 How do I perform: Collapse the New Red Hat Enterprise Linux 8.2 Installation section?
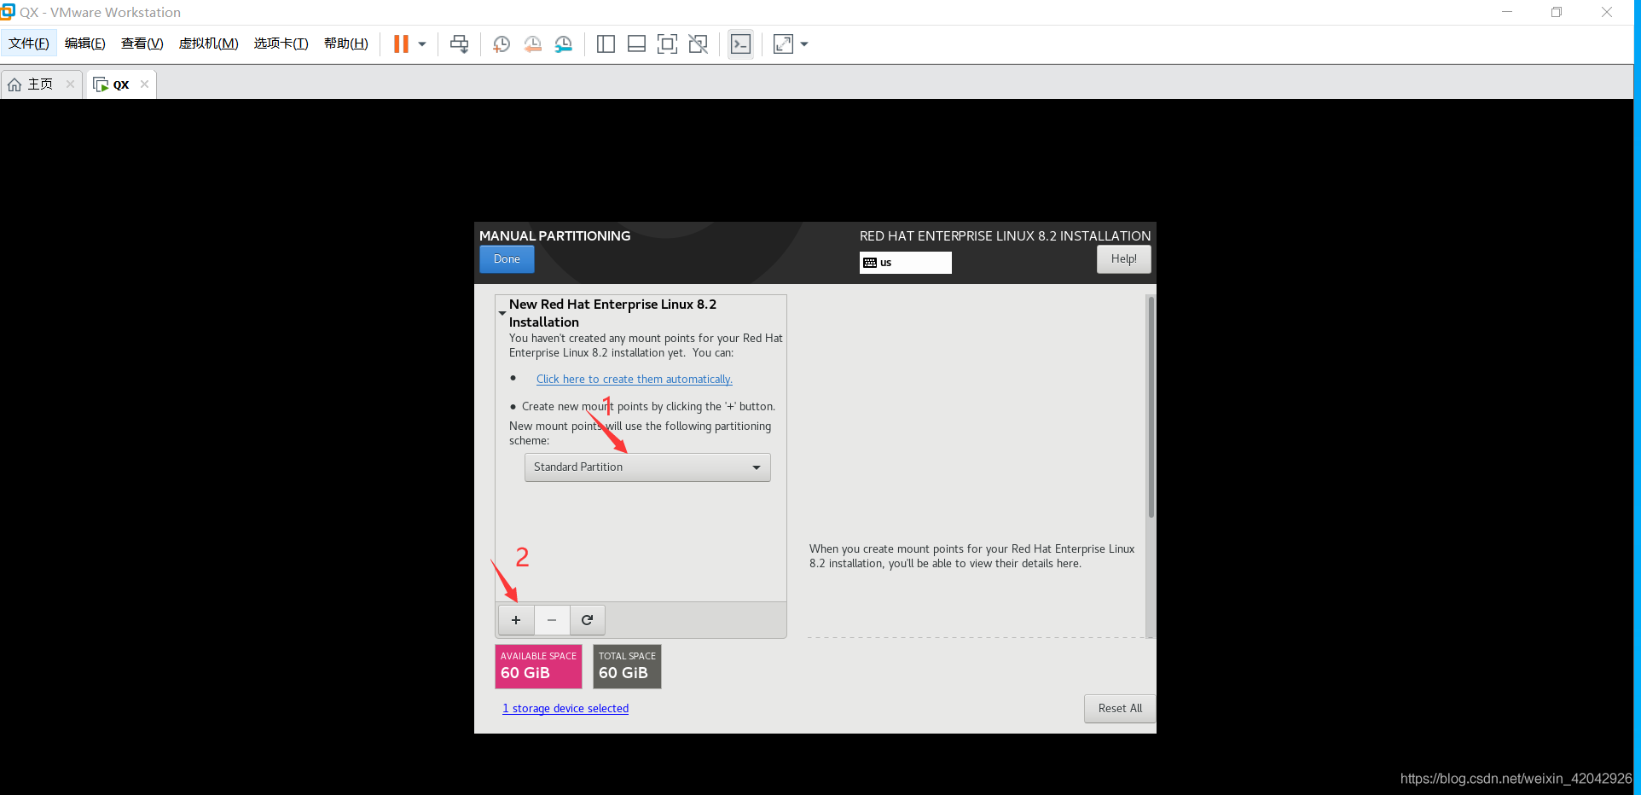pyautogui.click(x=502, y=313)
